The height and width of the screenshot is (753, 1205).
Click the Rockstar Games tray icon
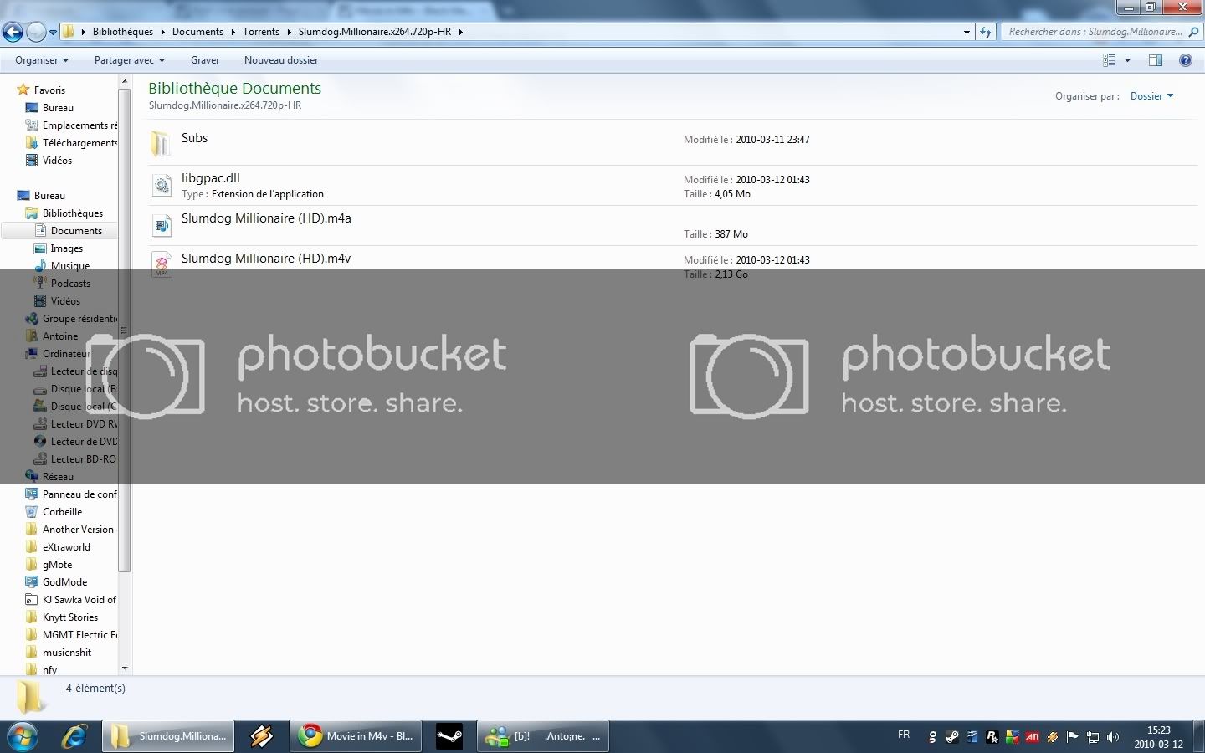click(992, 737)
